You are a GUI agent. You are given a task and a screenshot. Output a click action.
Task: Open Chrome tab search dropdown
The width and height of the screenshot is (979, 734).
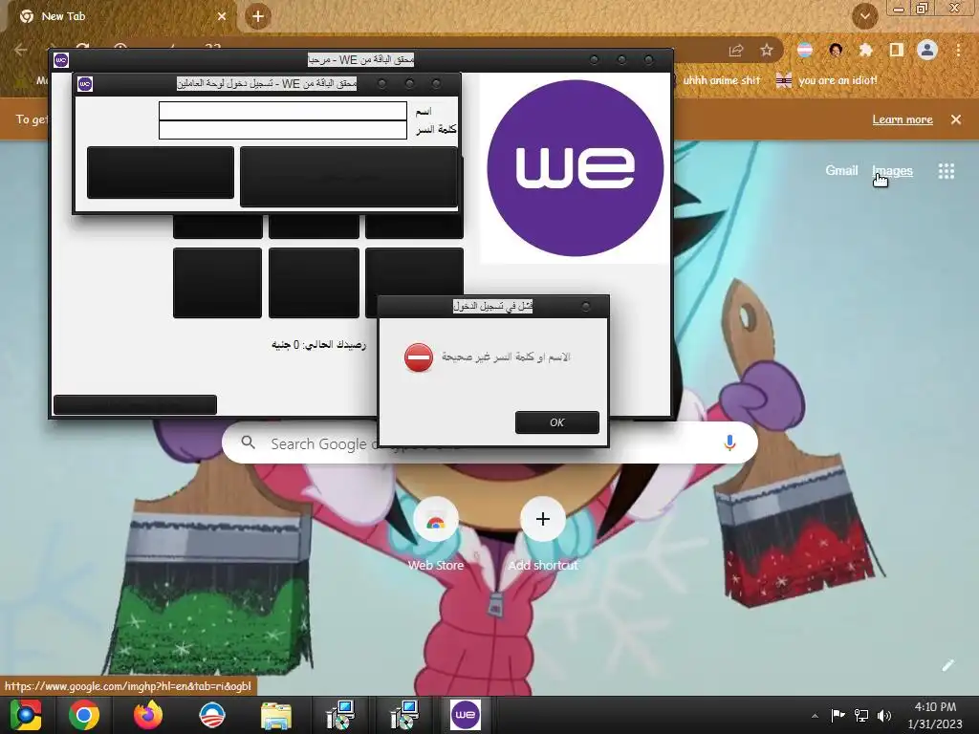click(x=864, y=16)
